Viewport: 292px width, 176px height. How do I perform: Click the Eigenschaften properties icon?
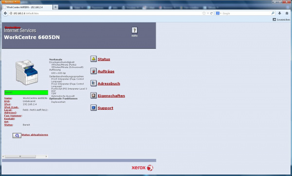[x=93, y=96]
